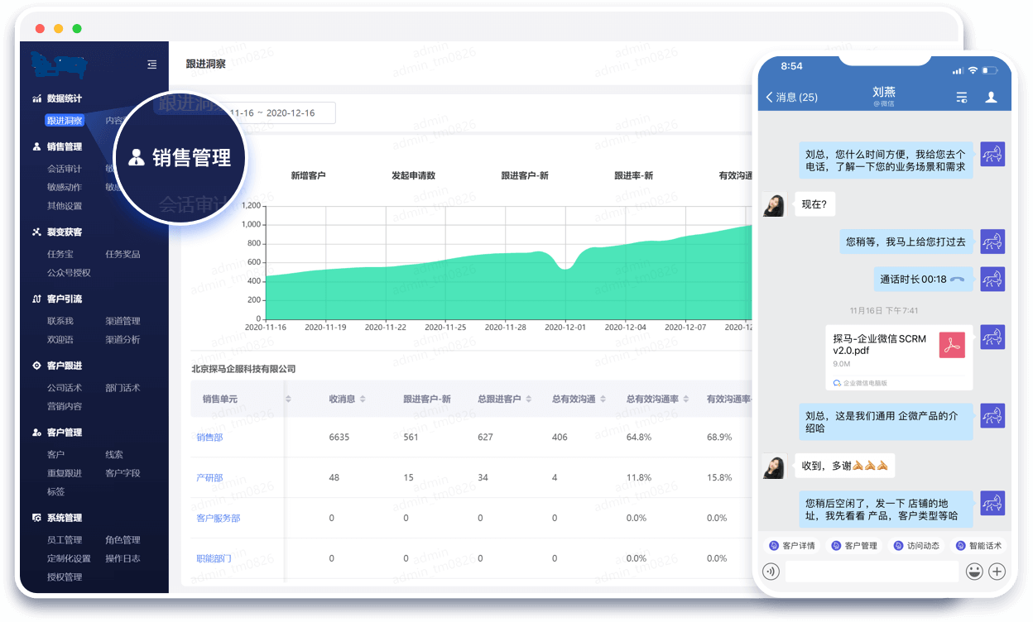Expand the 系统管理 sidebar section
This screenshot has height=622, width=1033.
[64, 519]
